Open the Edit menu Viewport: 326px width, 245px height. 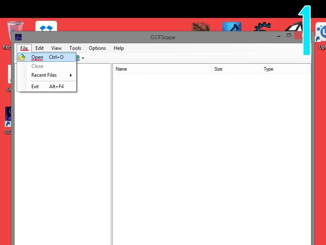coord(40,48)
